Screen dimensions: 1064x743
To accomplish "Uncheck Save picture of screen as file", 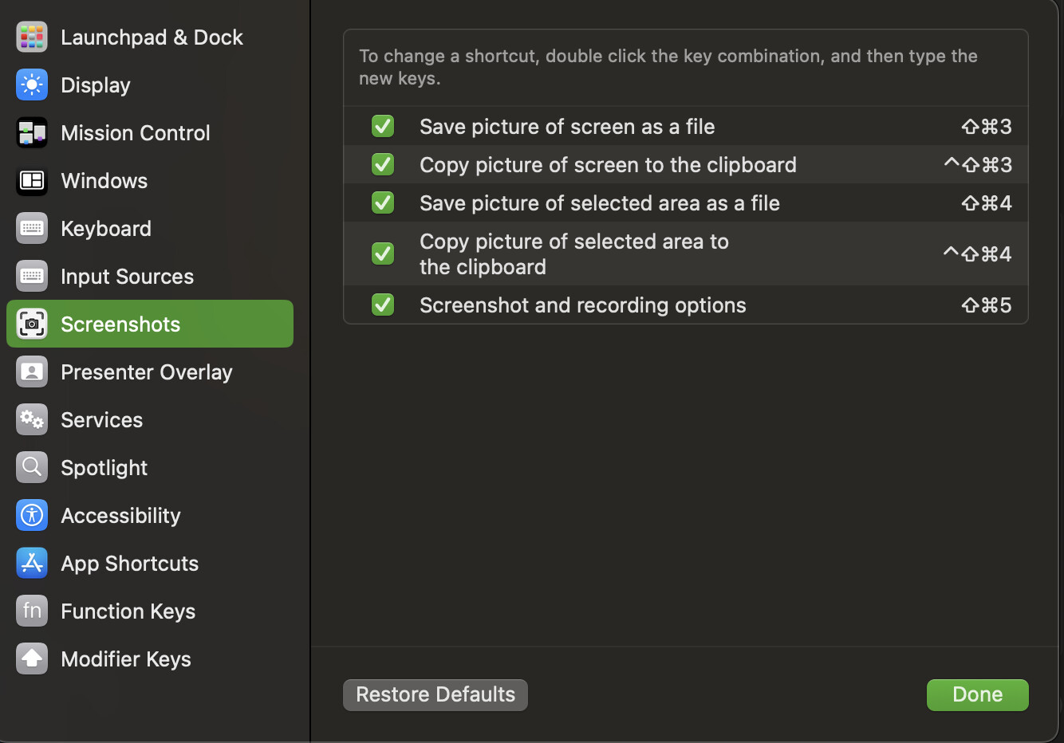I will (x=383, y=126).
